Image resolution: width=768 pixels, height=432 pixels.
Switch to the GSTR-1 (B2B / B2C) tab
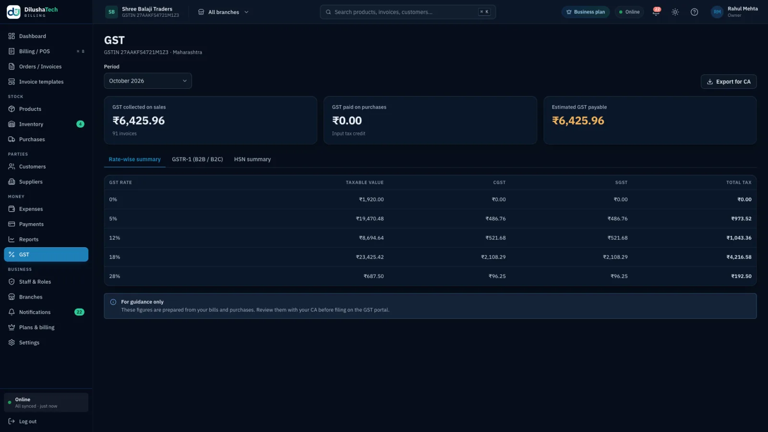point(197,159)
